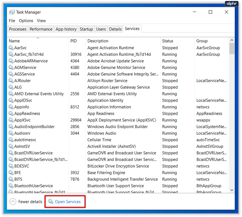Click the scrollbar up arrow
Screen dimensions: 242x217
tap(232, 40)
